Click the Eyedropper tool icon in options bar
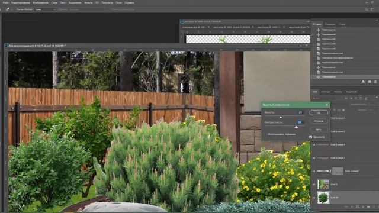379x213 pixels. click(8, 9)
